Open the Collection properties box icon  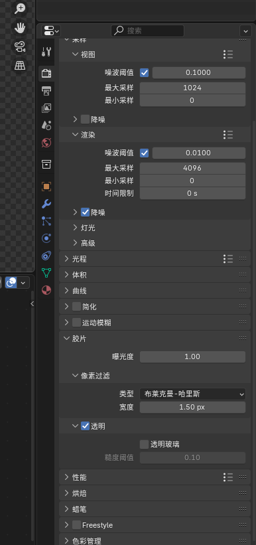[x=46, y=165]
